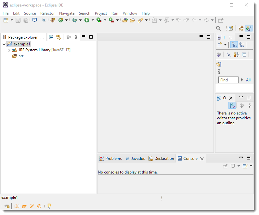Open the Run dropdown arrow
The image size is (259, 215).
coord(93,20)
